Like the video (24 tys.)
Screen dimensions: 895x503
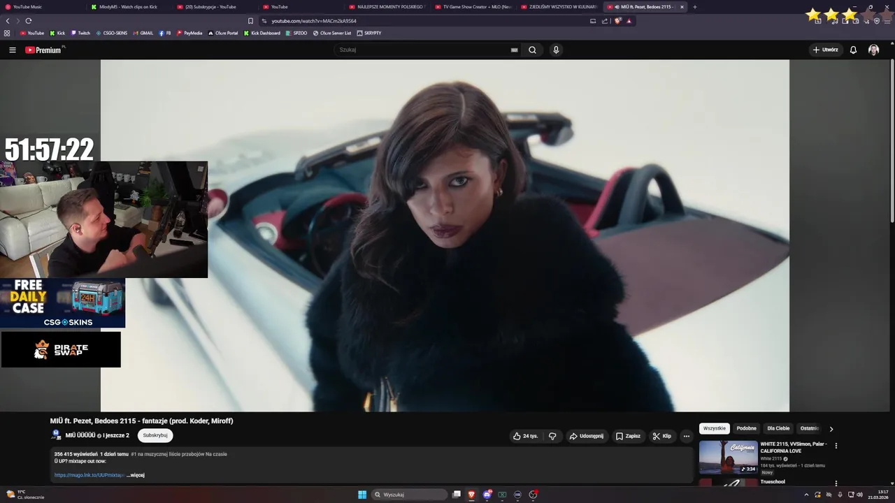tap(525, 436)
